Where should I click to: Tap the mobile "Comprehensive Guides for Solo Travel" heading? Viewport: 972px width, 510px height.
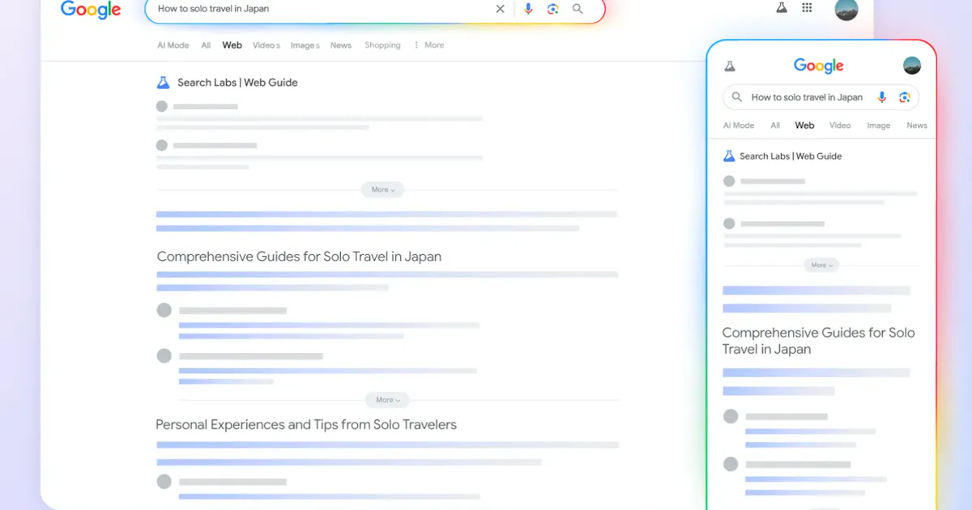point(818,341)
